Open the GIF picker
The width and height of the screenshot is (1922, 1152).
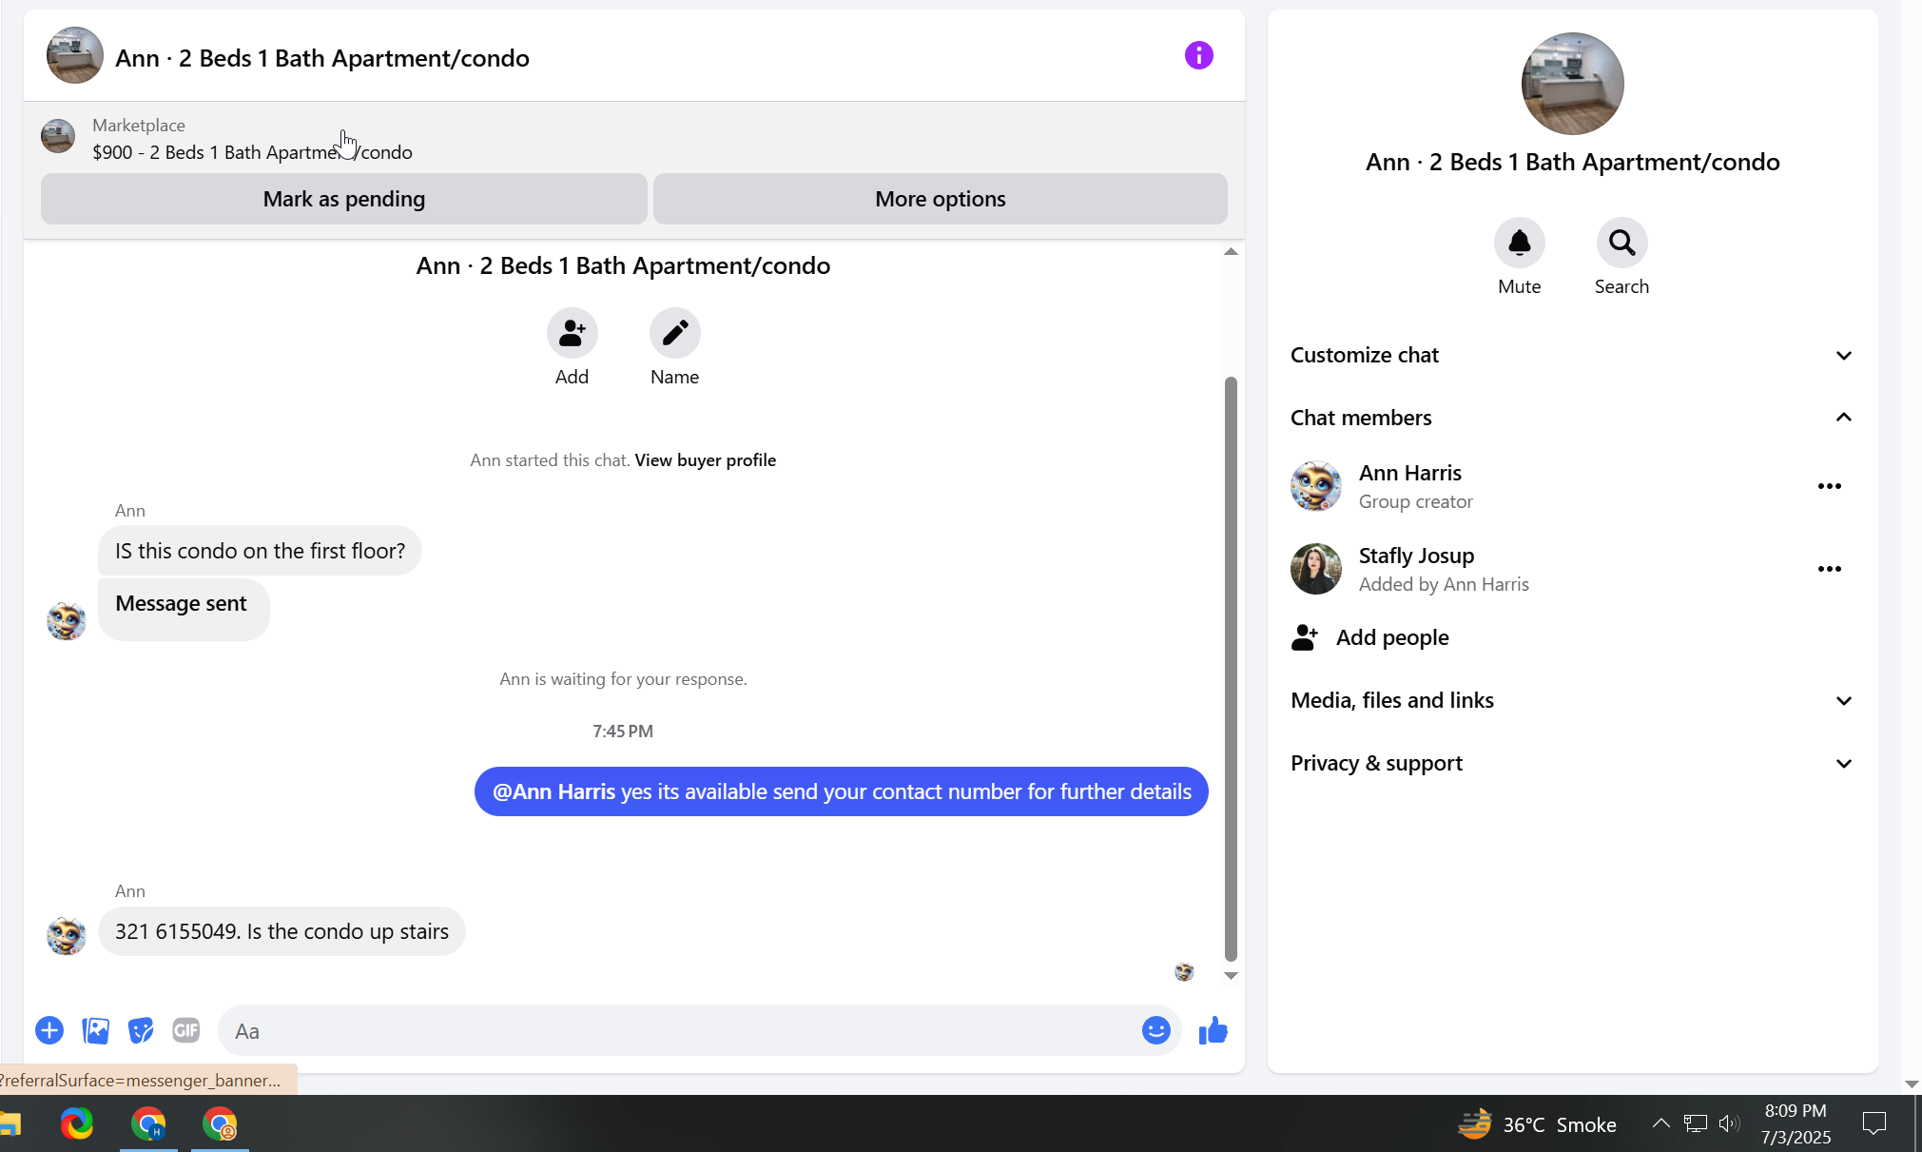[186, 1030]
